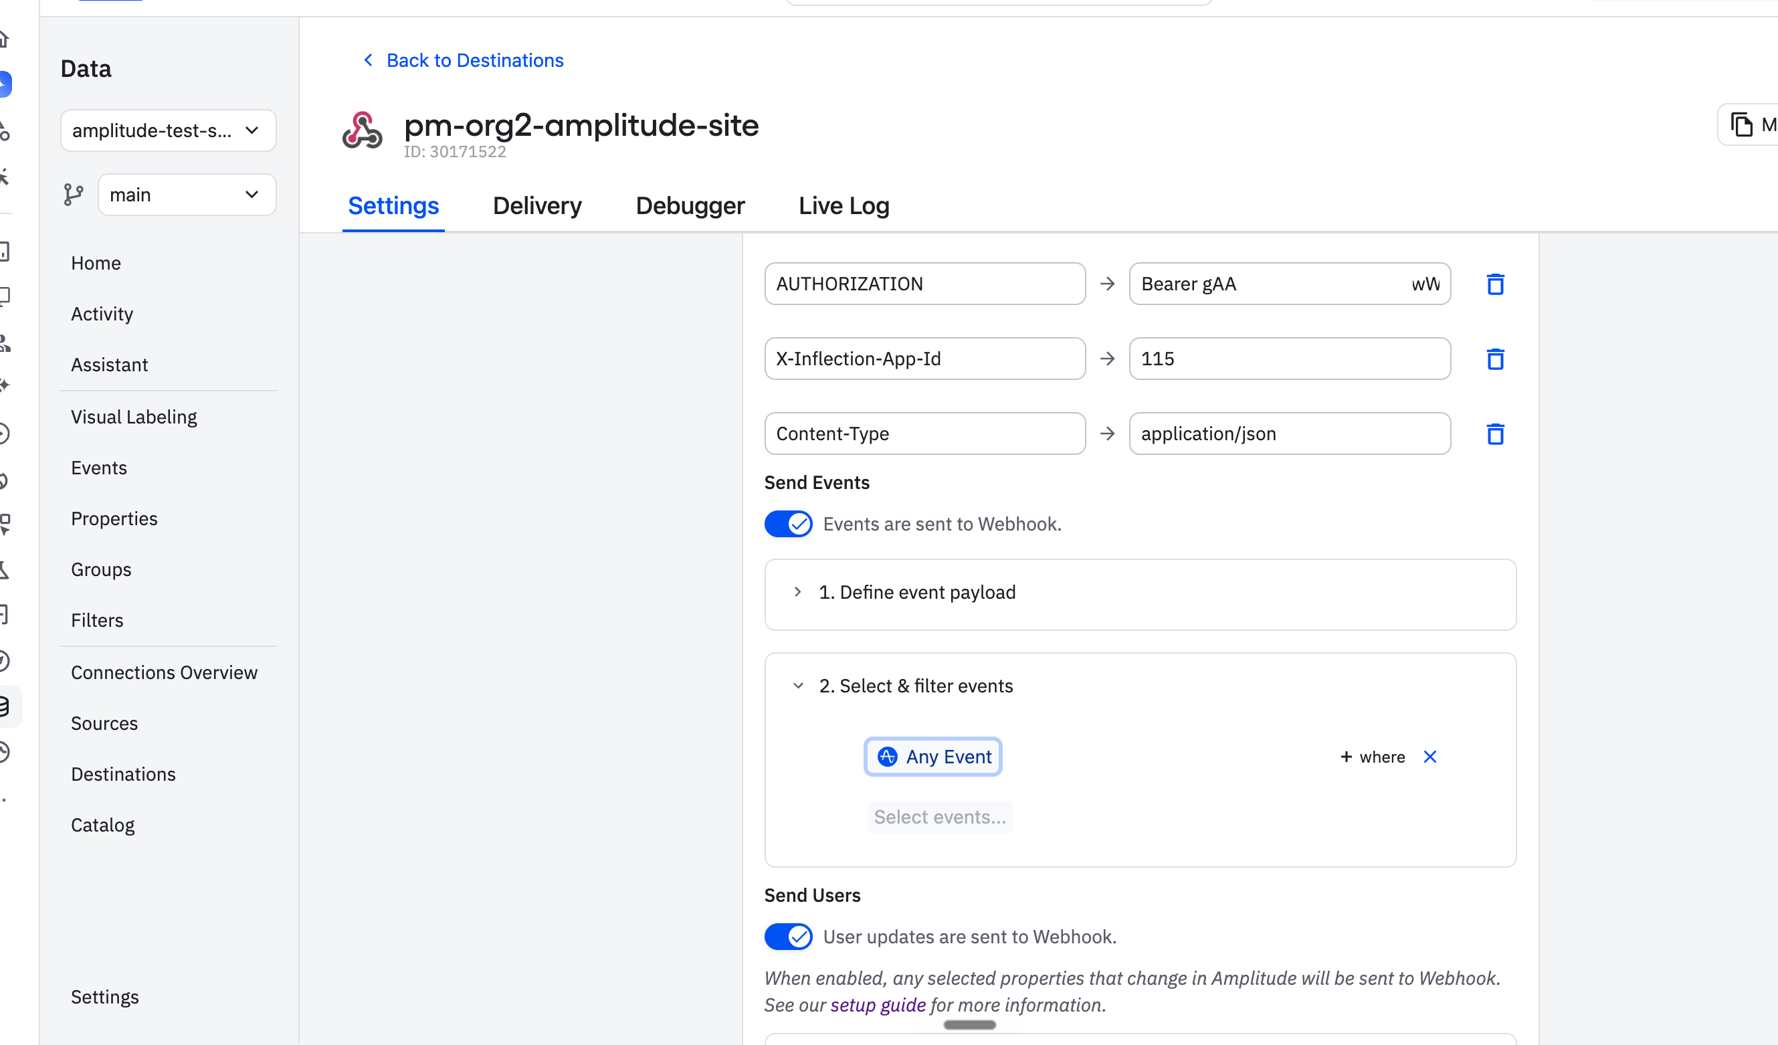Click the Amplitude icon in Any Event
This screenshot has height=1045, width=1778.
click(887, 757)
